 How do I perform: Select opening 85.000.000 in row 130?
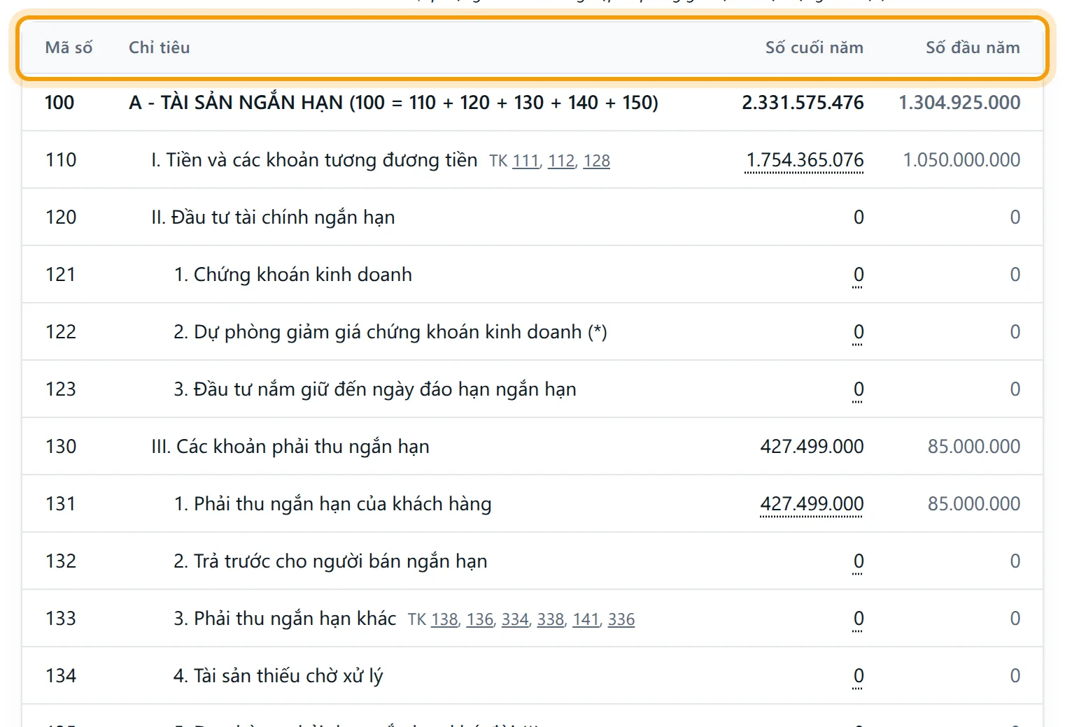point(974,447)
